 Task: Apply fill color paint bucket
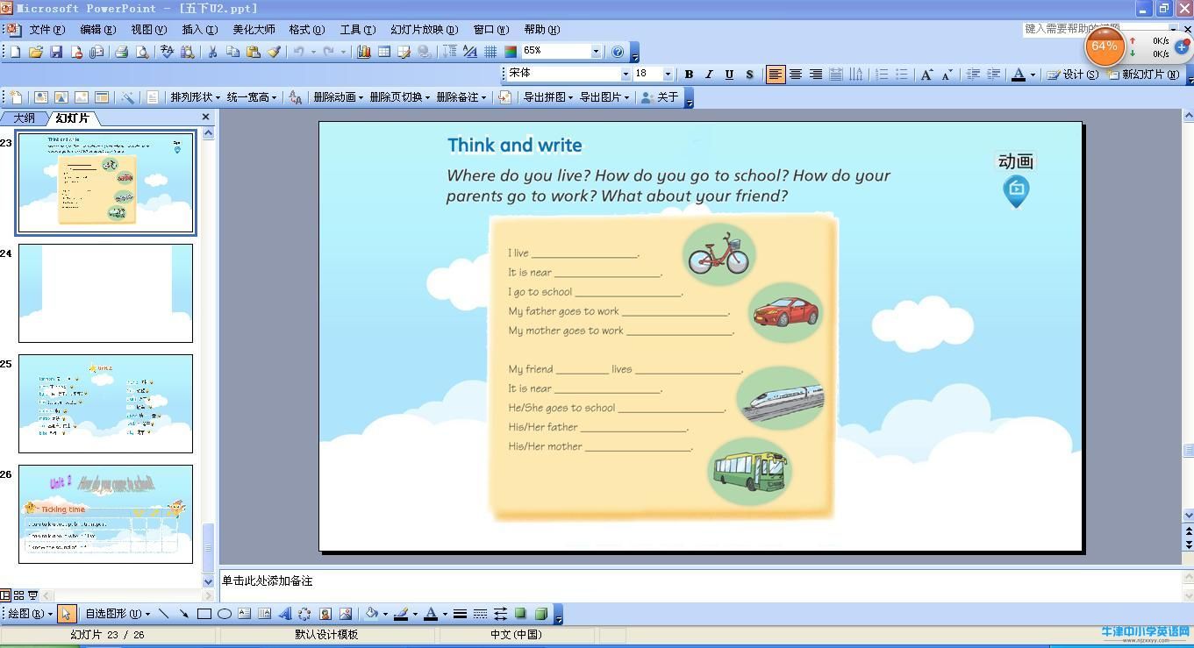click(372, 614)
